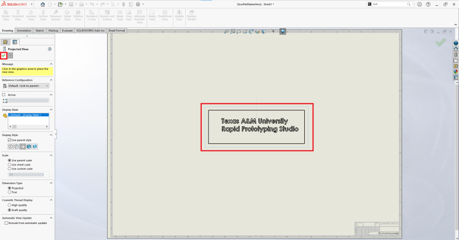
Task: Check Exclude from automatic update
Action: tap(6, 223)
